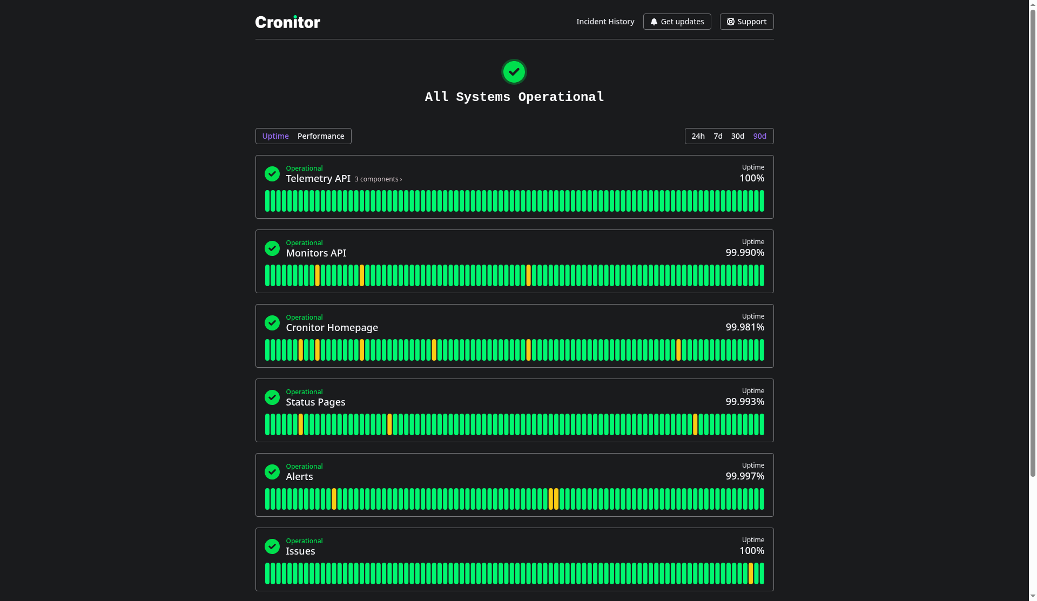
Task: Click the 99.981% Homepage uptime value
Action: click(745, 327)
